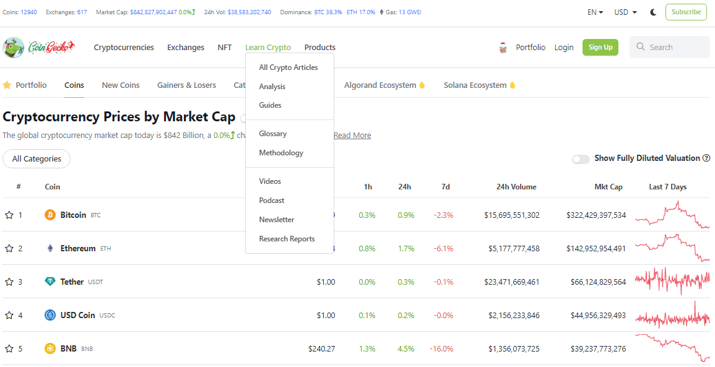Star BNB as favorite
This screenshot has height=367, width=715.
point(9,349)
